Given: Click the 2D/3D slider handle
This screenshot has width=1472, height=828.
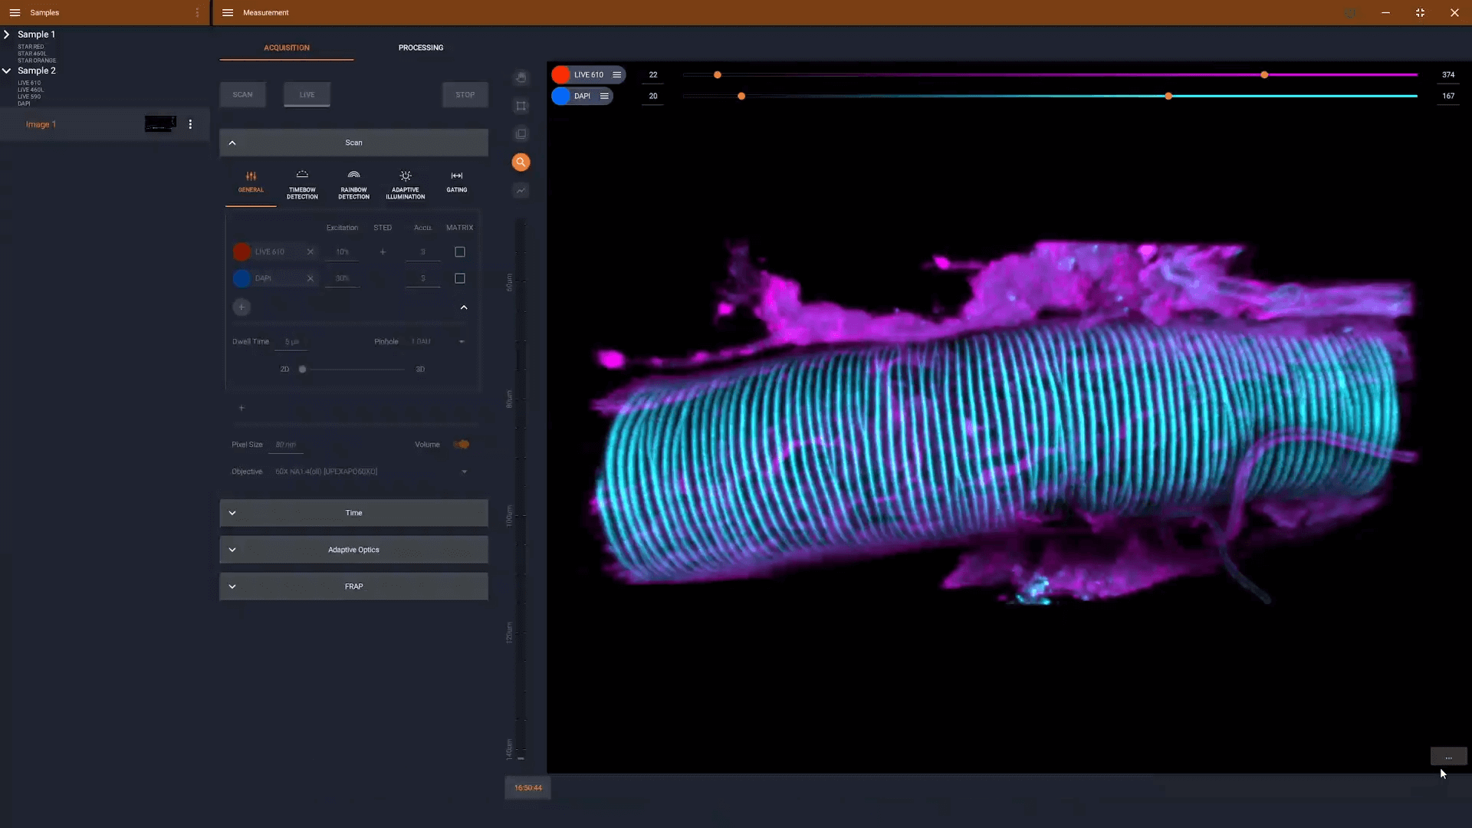Looking at the screenshot, I should pyautogui.click(x=302, y=370).
